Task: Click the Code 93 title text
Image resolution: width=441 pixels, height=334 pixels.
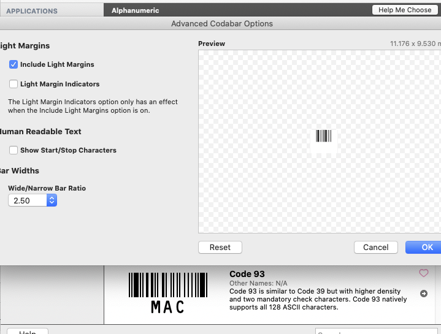Action: [x=247, y=274]
